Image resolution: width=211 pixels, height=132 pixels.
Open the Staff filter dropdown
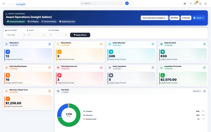click(x=37, y=35)
